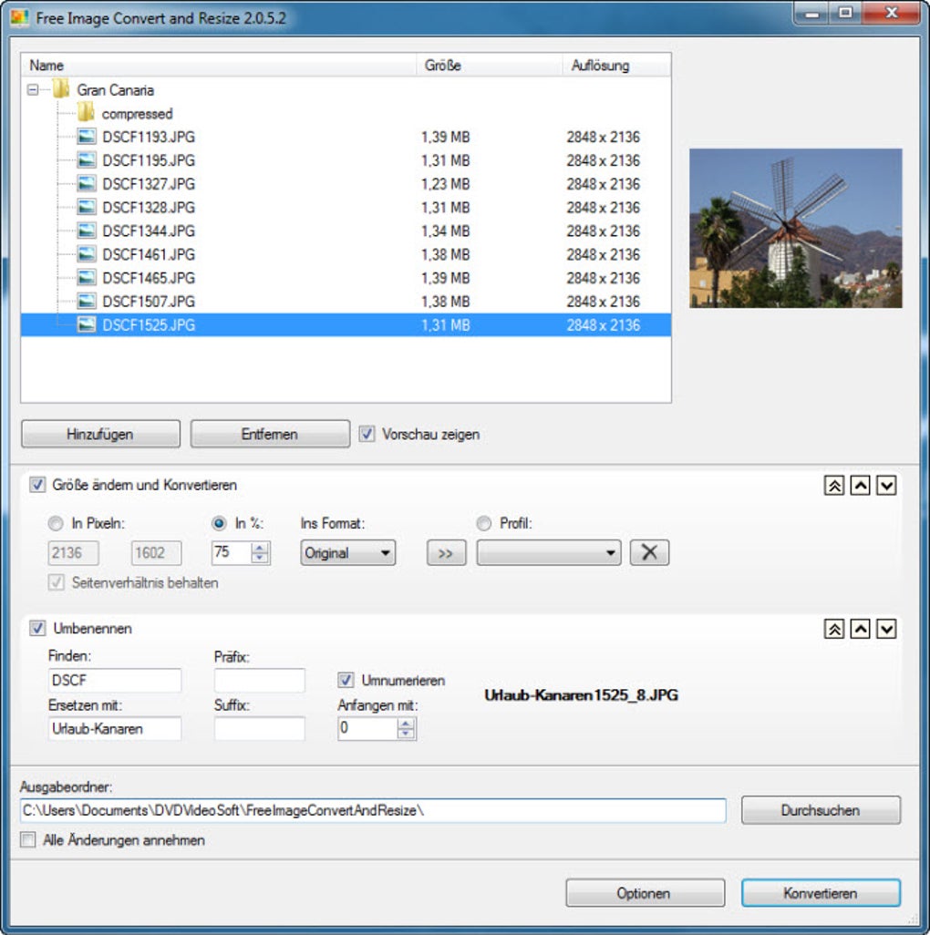Open the Profil dropdown list
This screenshot has width=930, height=935.
tap(549, 553)
